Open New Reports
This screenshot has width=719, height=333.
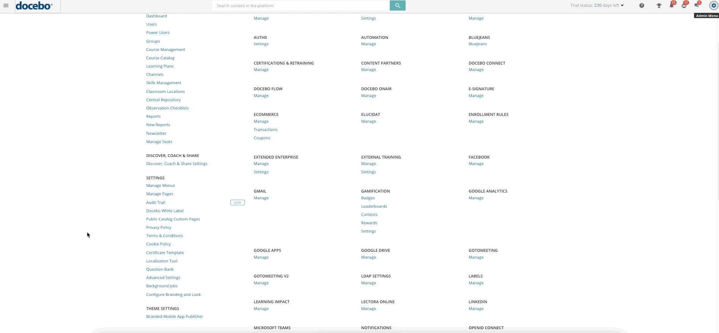click(158, 125)
